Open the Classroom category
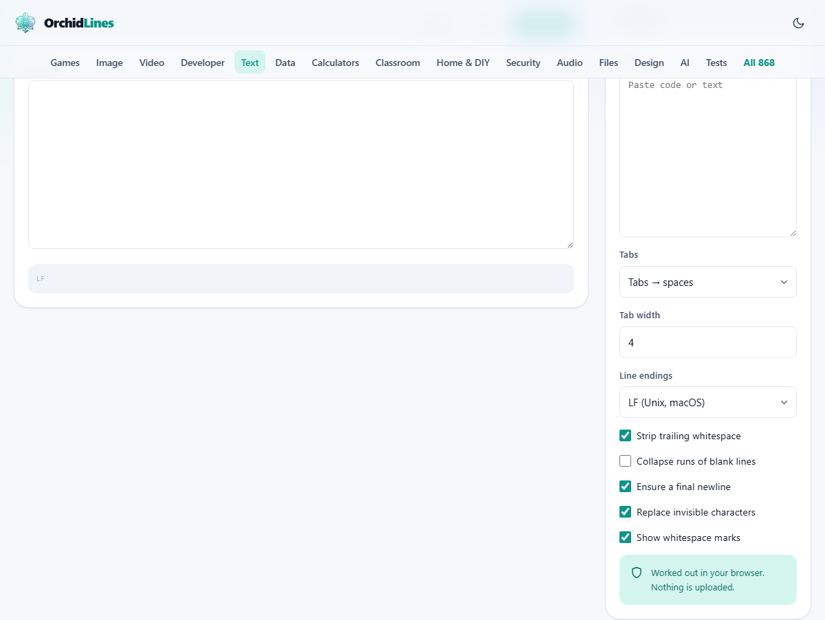This screenshot has width=825, height=620. point(397,63)
